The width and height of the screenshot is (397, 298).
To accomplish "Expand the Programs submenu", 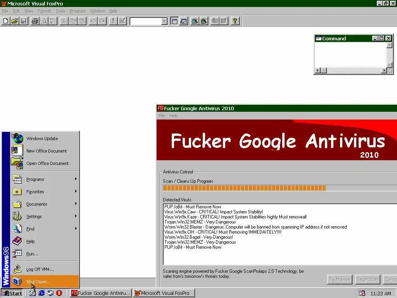I will click(x=45, y=179).
